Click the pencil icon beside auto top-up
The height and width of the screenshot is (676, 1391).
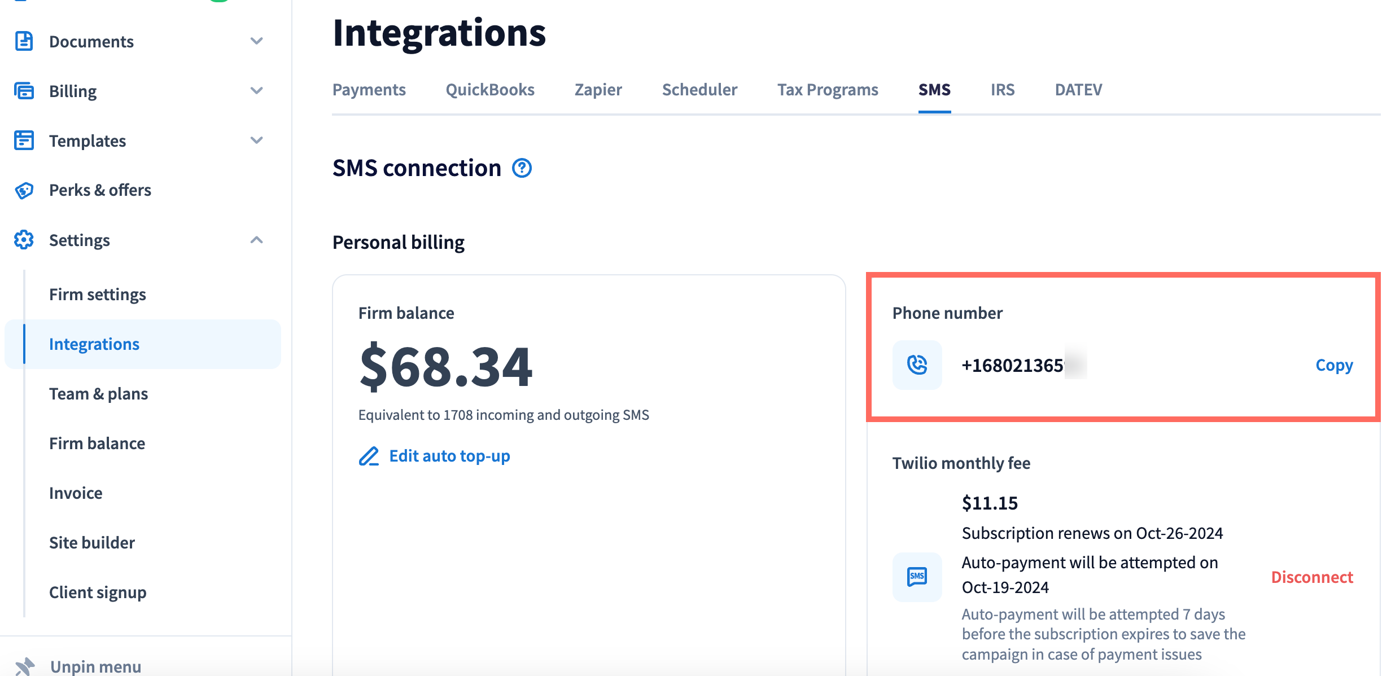click(x=369, y=456)
